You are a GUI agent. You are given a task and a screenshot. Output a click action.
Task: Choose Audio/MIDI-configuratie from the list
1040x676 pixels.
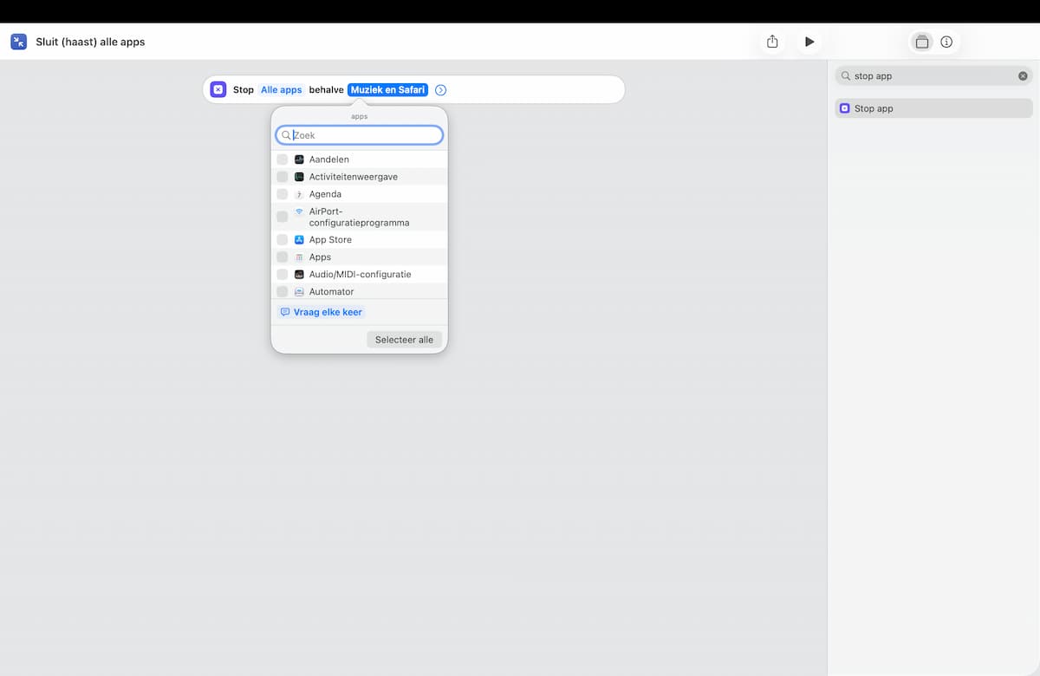pyautogui.click(x=360, y=274)
